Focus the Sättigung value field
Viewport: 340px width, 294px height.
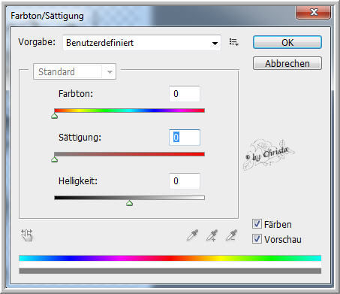click(x=185, y=138)
